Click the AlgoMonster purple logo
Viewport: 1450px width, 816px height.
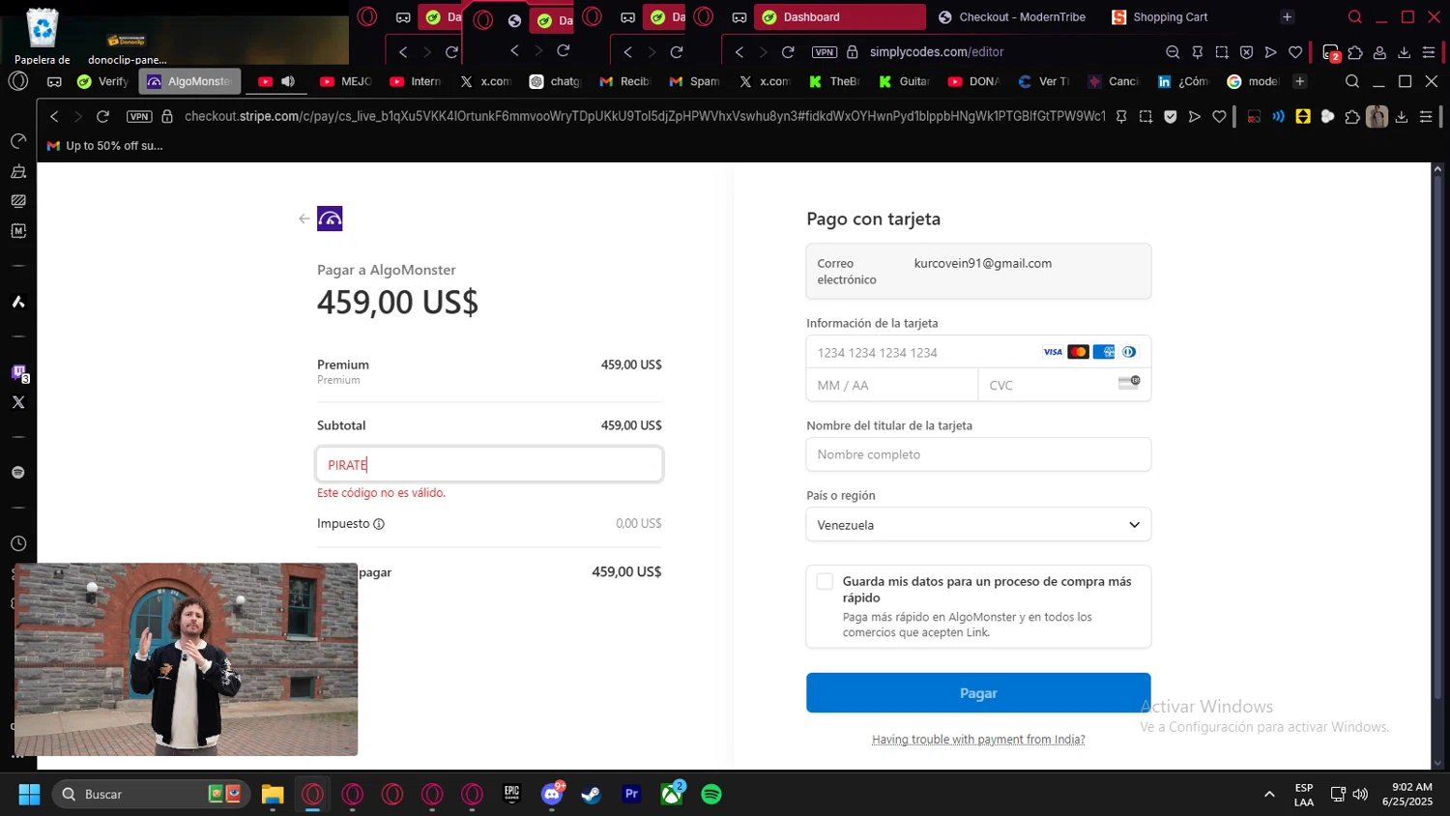(330, 219)
